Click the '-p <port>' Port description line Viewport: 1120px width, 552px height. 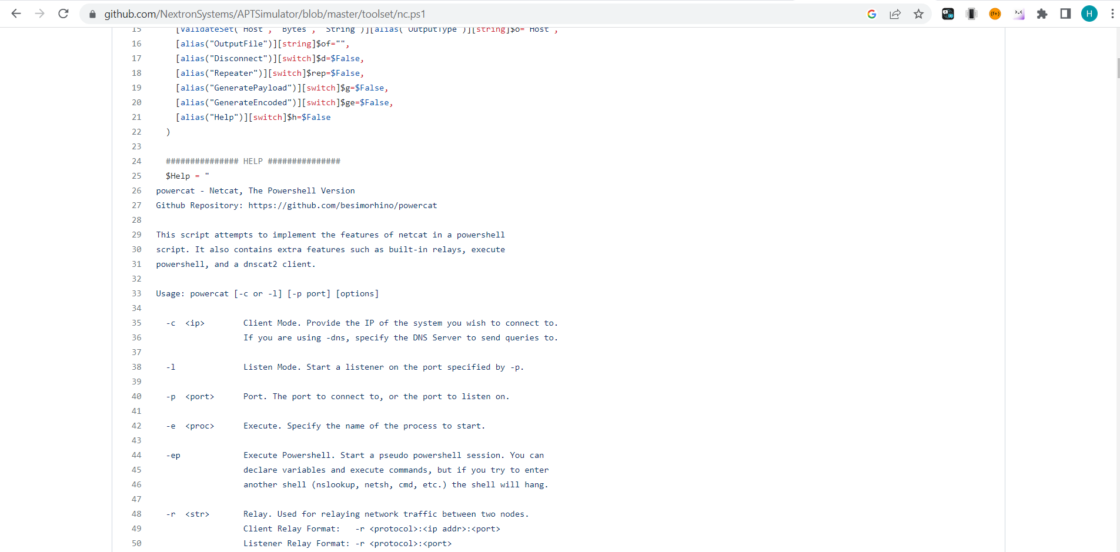(x=337, y=396)
